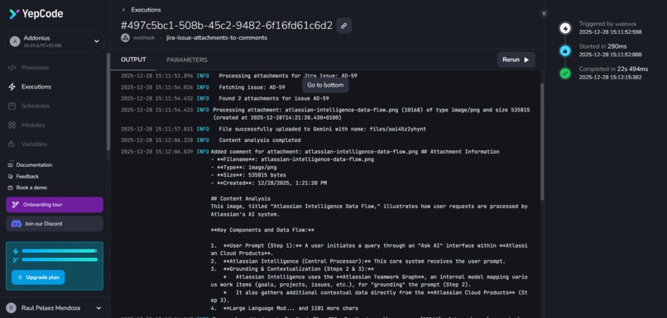Open Processes in the sidebar
Screen dimensions: 667x318
pos(35,68)
